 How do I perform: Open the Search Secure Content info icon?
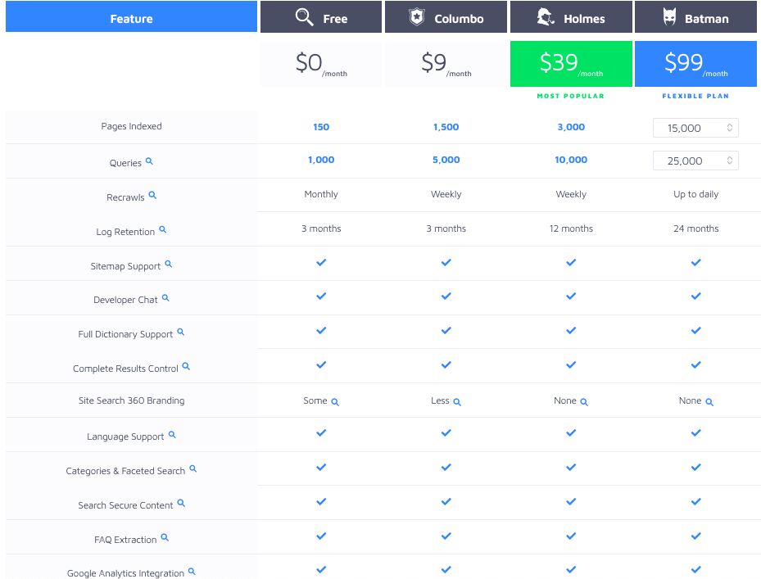pos(181,503)
